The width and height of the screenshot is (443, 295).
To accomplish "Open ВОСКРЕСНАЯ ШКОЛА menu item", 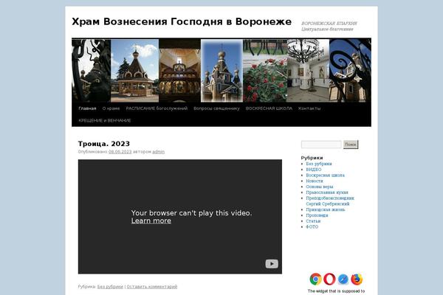I will pyautogui.click(x=269, y=108).
